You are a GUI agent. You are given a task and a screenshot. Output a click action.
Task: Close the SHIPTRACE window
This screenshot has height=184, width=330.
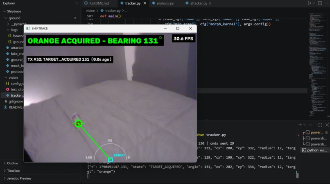[x=190, y=28]
